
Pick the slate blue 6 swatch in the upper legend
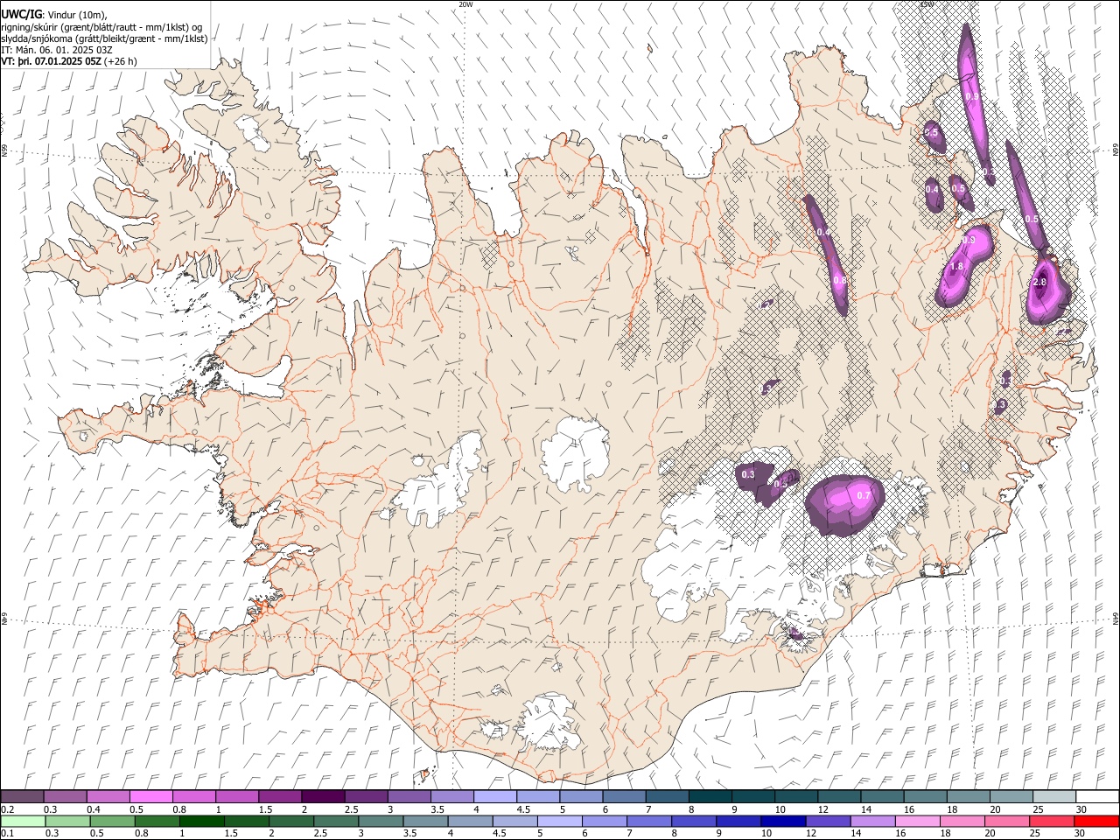pyautogui.click(x=624, y=797)
